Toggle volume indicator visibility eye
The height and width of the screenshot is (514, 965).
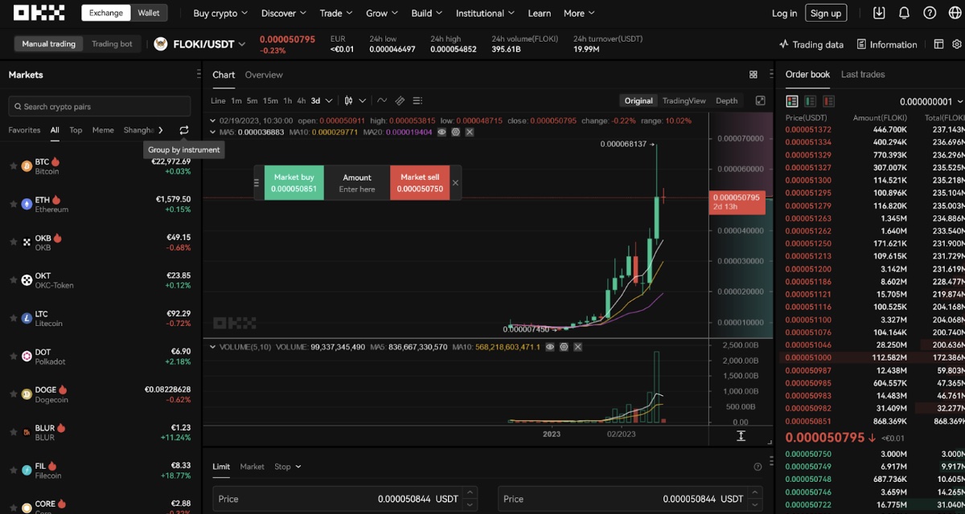click(550, 347)
